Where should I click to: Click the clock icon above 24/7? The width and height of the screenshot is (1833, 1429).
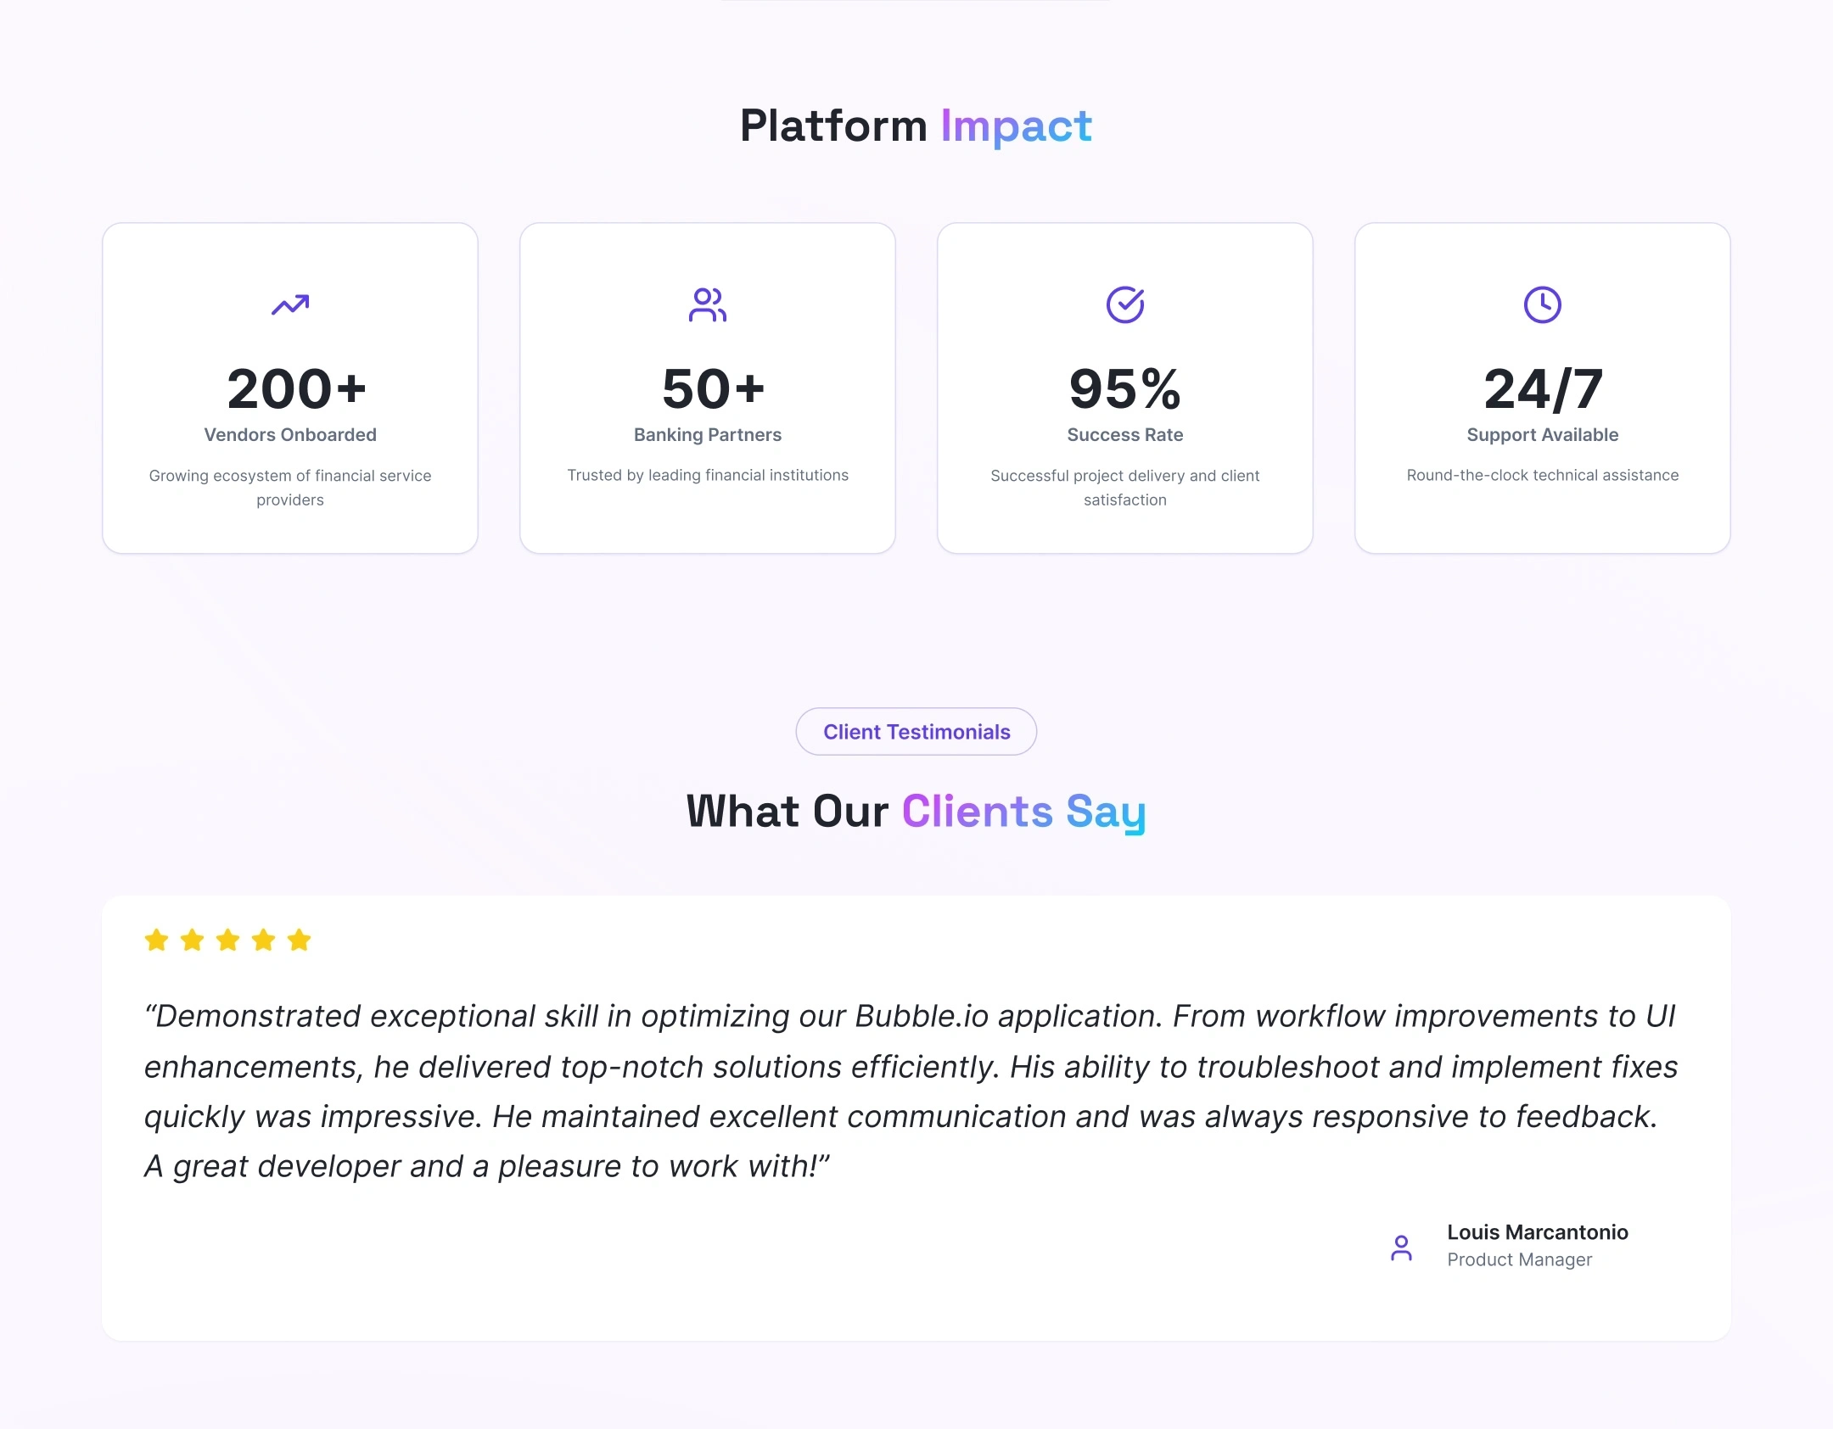click(1543, 304)
